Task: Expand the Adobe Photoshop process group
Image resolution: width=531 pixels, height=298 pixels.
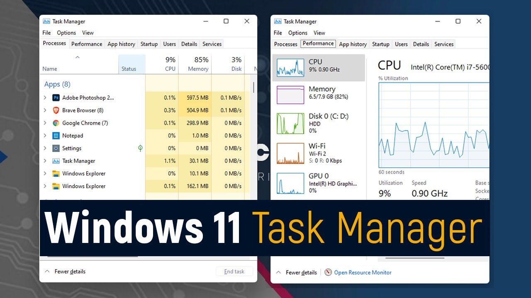Action: tap(45, 98)
